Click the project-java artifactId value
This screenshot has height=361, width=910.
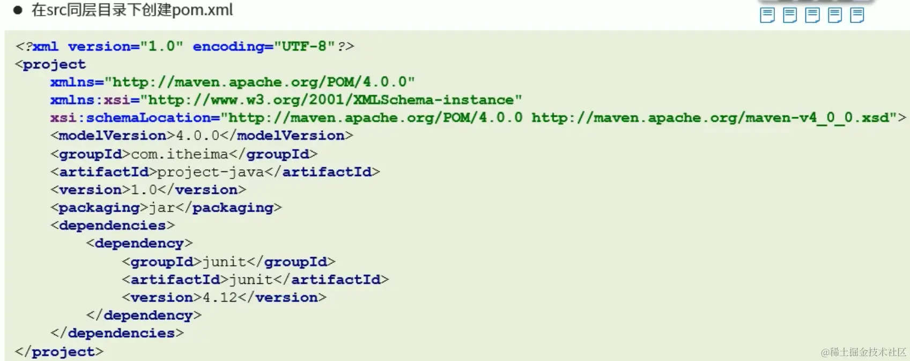point(211,172)
